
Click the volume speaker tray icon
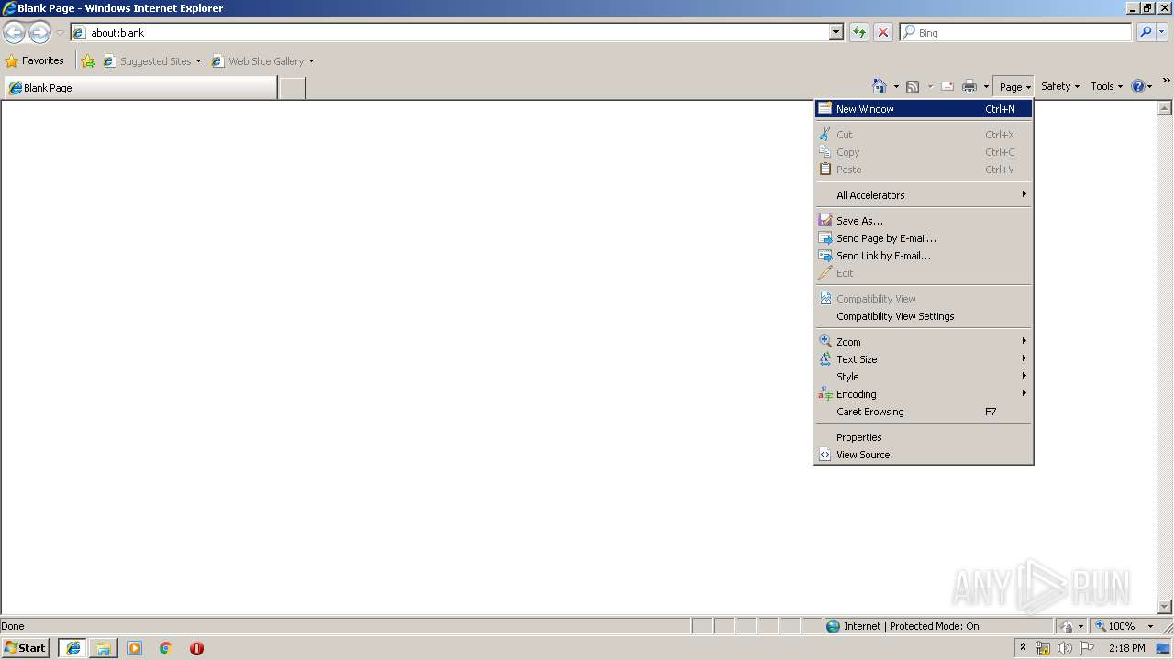(x=1064, y=648)
